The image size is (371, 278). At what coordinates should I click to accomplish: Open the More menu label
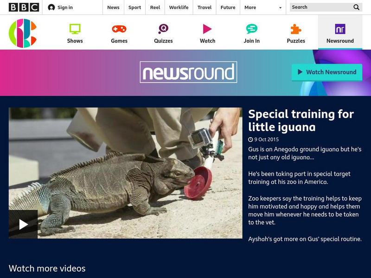250,7
